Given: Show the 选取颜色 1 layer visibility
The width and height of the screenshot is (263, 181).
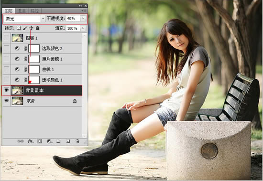Looking at the screenshot, I should [6, 79].
